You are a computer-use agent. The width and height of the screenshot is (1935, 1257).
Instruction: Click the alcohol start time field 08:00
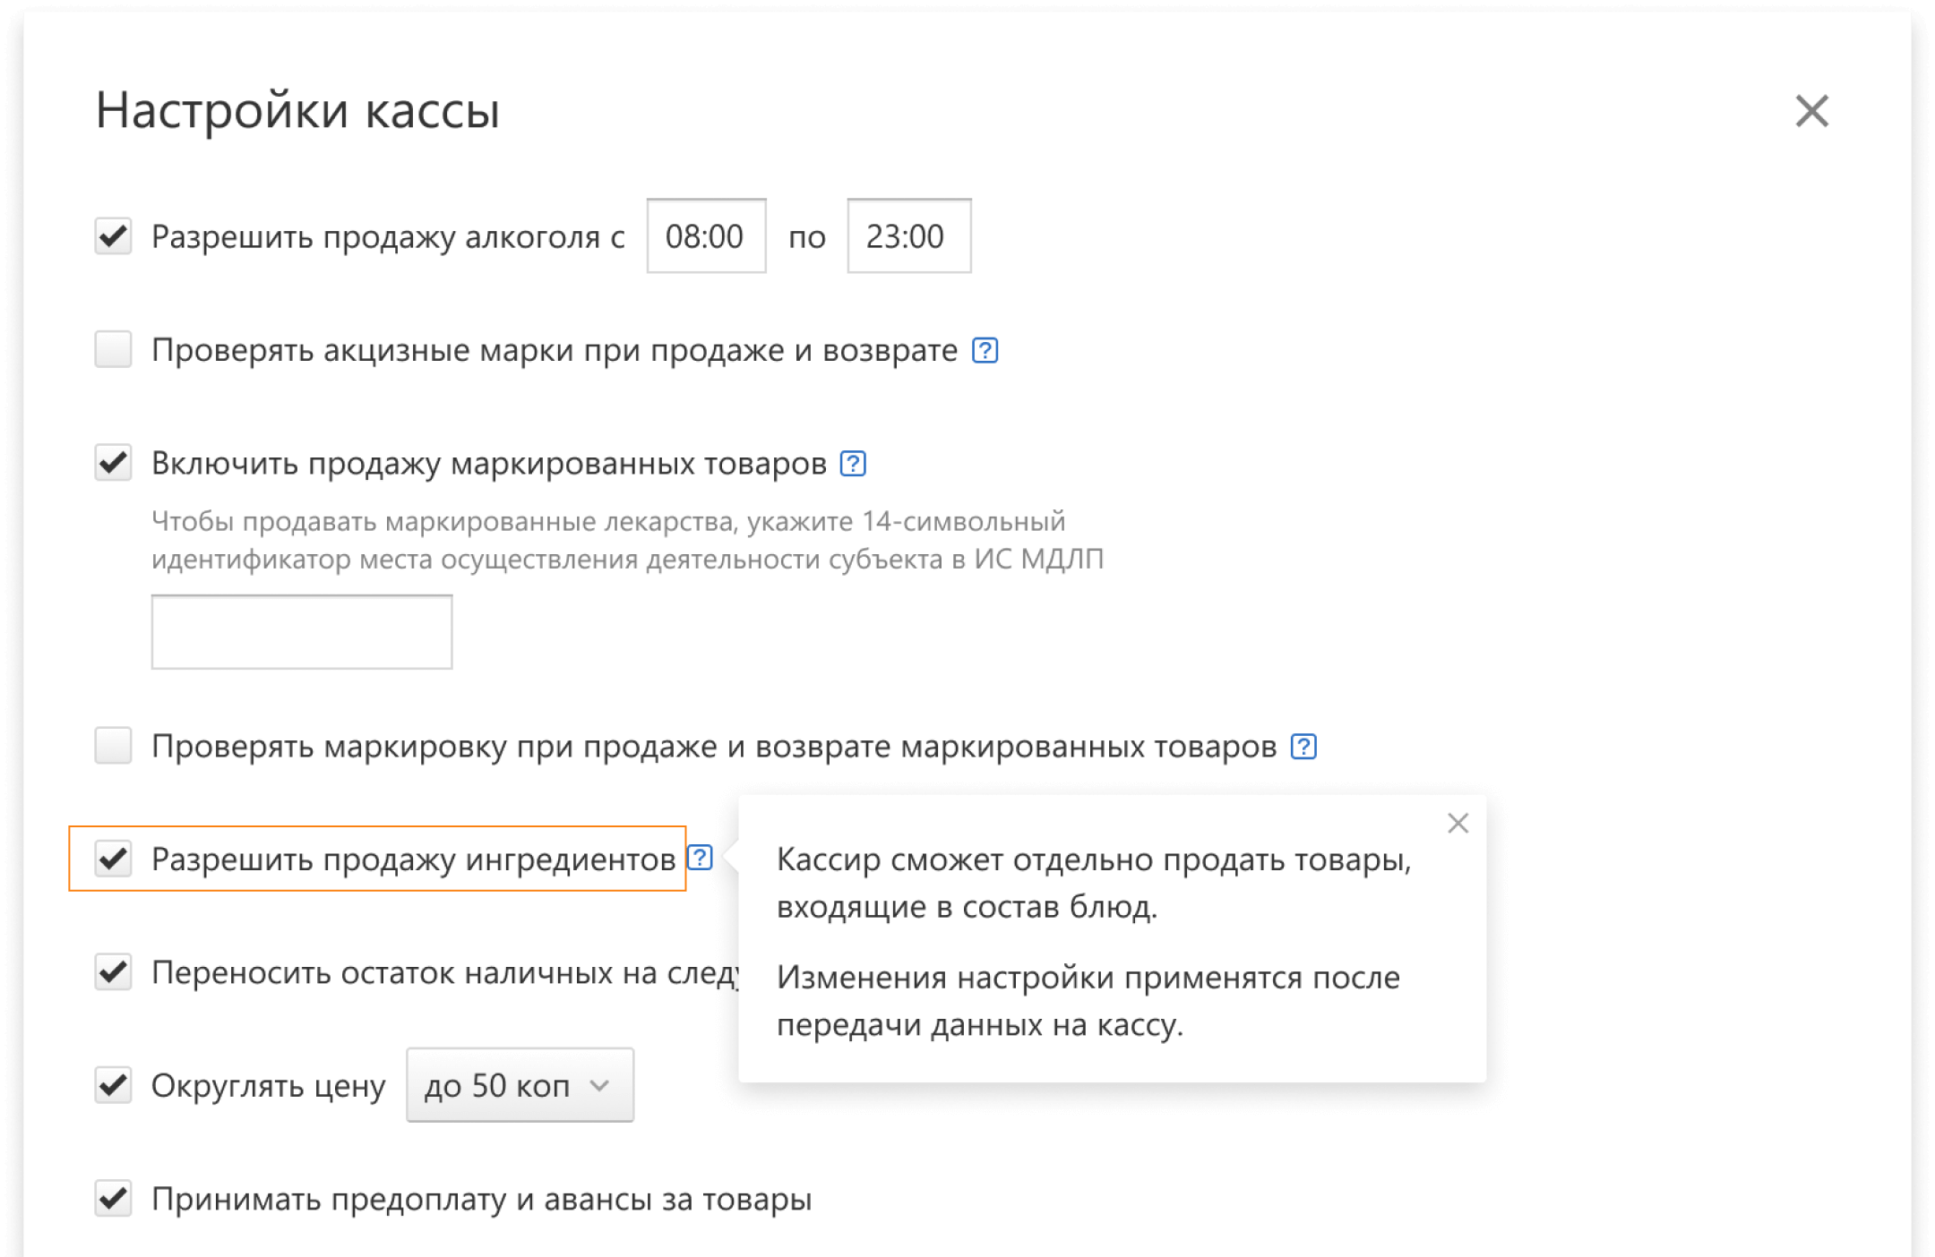706,236
